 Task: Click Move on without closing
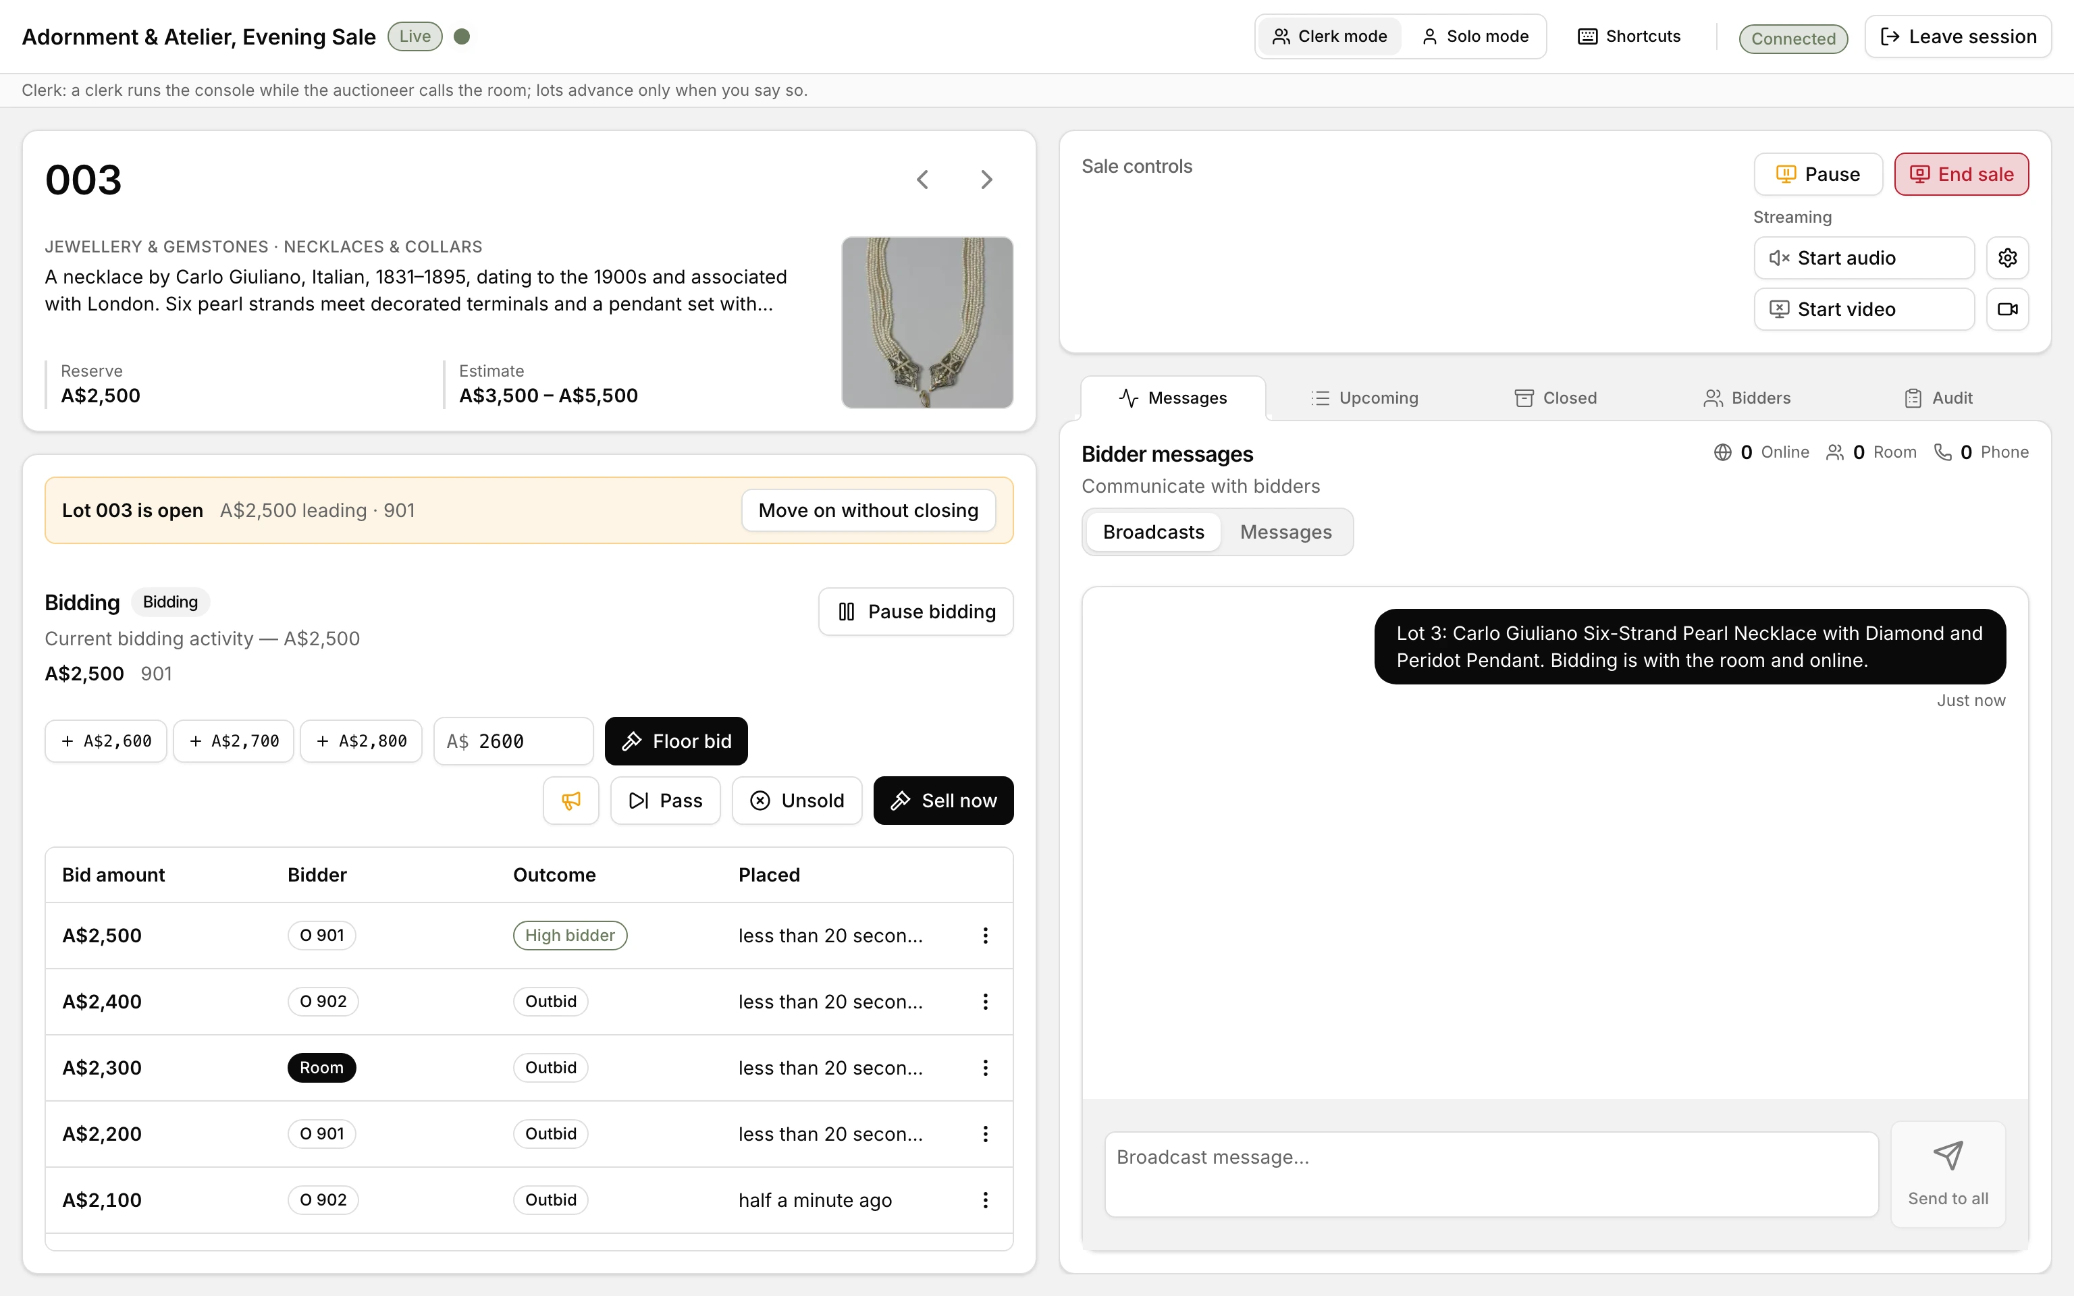tap(868, 511)
